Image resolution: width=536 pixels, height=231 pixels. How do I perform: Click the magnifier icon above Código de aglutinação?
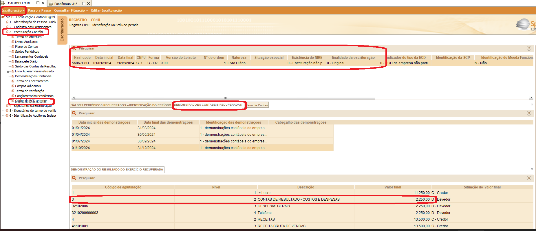[74, 178]
